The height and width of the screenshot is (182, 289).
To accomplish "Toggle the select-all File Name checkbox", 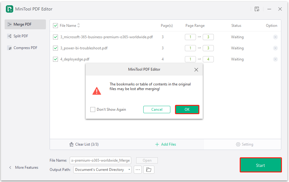I will click(55, 26).
